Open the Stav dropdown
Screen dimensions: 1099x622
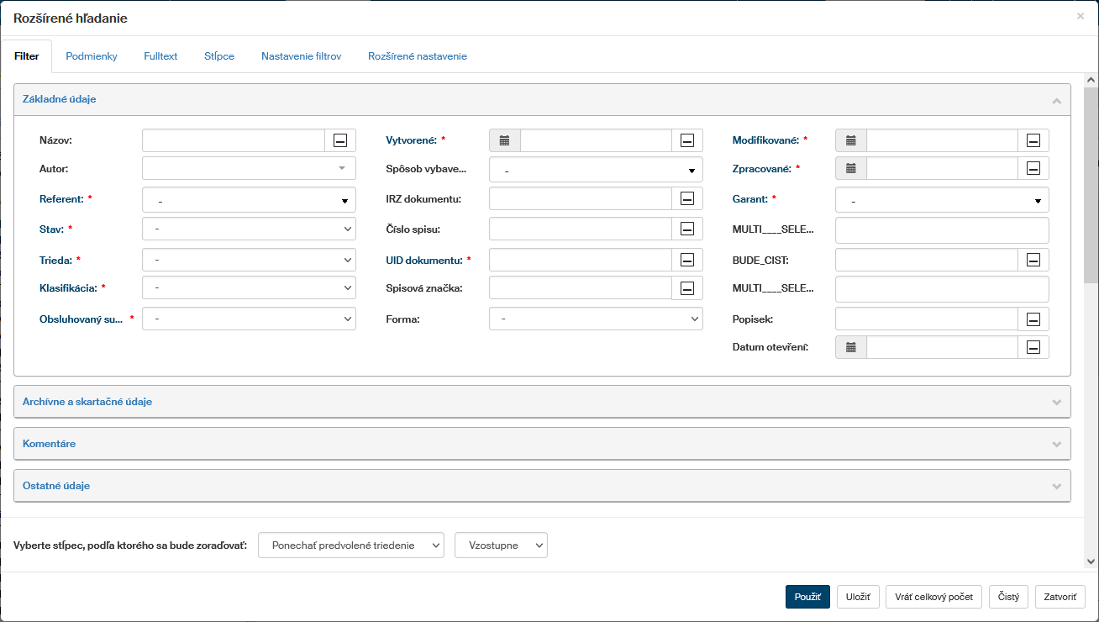[249, 229]
